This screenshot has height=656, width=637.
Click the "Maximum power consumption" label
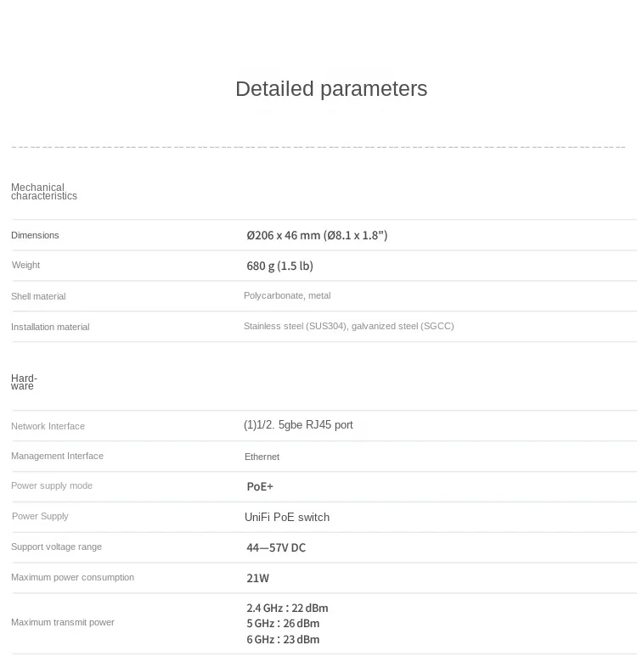[x=72, y=577]
